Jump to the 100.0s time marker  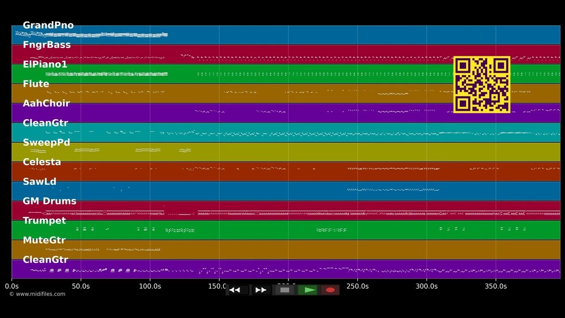150,286
